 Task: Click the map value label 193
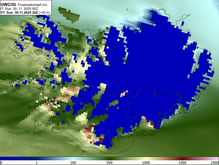point(68,74)
